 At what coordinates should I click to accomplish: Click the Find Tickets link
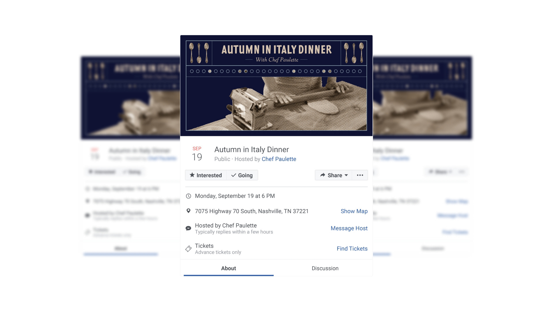point(352,249)
